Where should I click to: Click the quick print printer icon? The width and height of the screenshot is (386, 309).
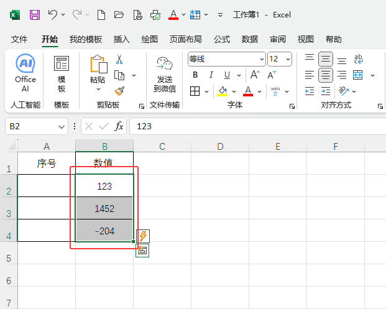155,15
